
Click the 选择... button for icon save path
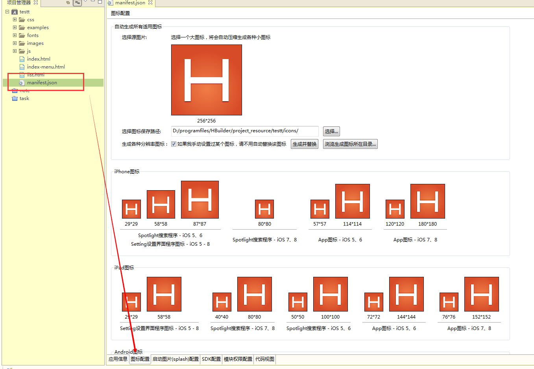point(331,131)
